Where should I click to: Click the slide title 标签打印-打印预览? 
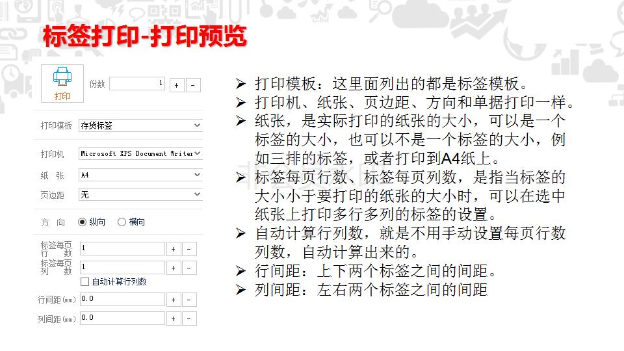click(145, 36)
